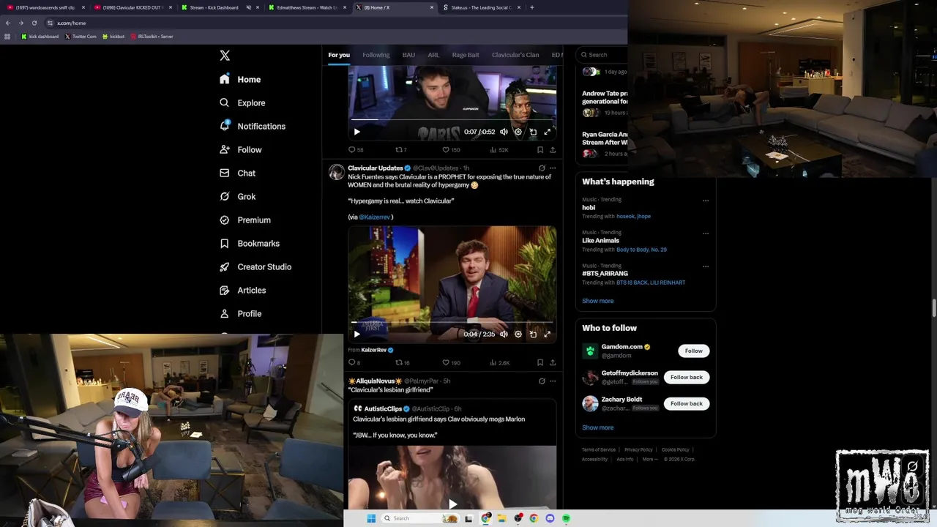This screenshot has width=937, height=527.
Task: Open Notifications in the sidebar
Action: 253,127
